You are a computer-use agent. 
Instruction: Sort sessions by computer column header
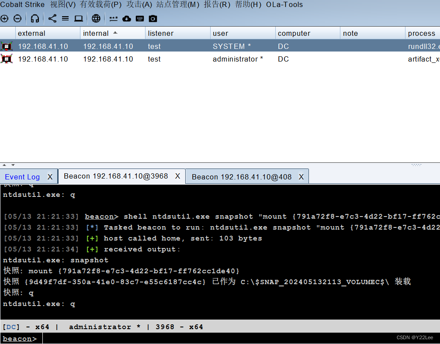point(308,33)
